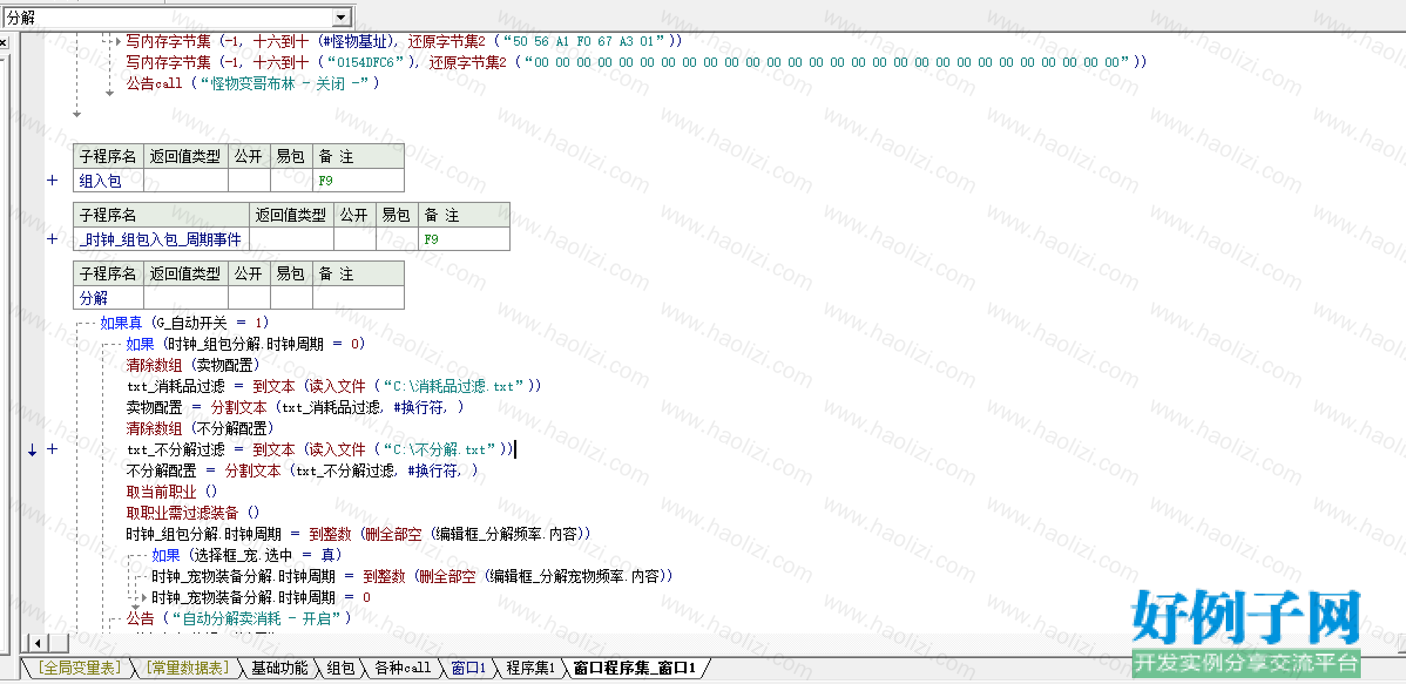Click the 公告 ("自动分解卖消耗 - 开启") line
The height and width of the screenshot is (684, 1406).
[238, 618]
